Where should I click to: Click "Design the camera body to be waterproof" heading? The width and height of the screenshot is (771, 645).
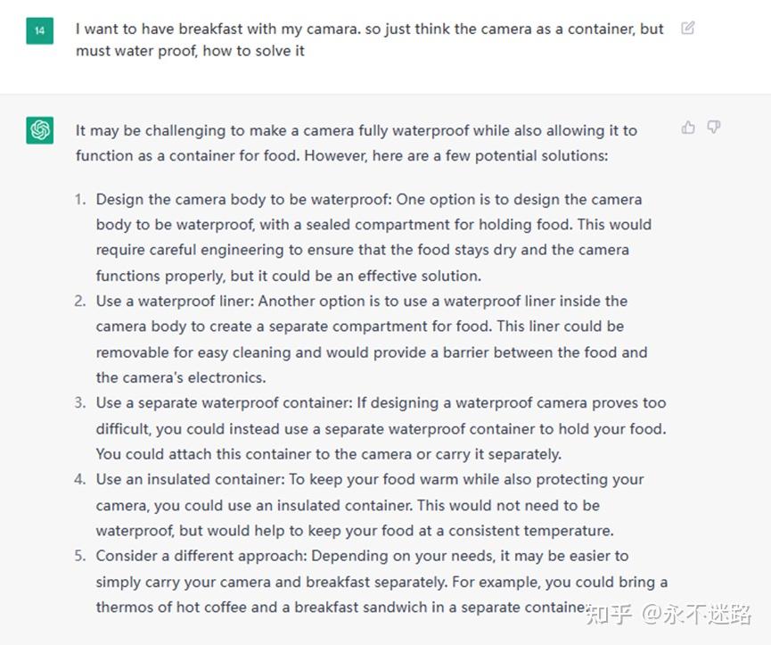(243, 199)
